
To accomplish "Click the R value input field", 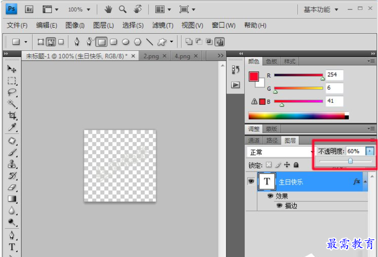I will click(x=334, y=75).
